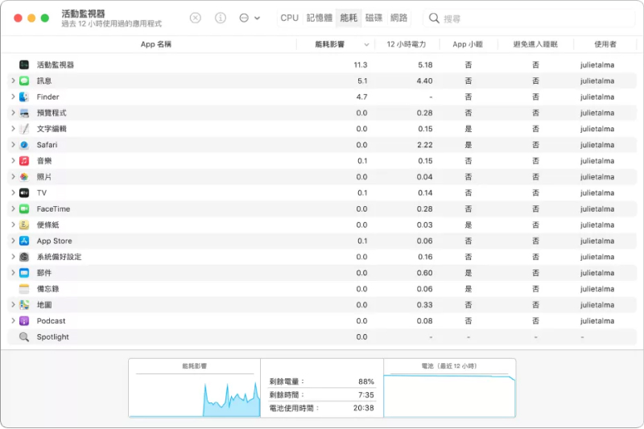The width and height of the screenshot is (644, 429).
Task: Expand the 照片 process row
Action: coord(13,177)
